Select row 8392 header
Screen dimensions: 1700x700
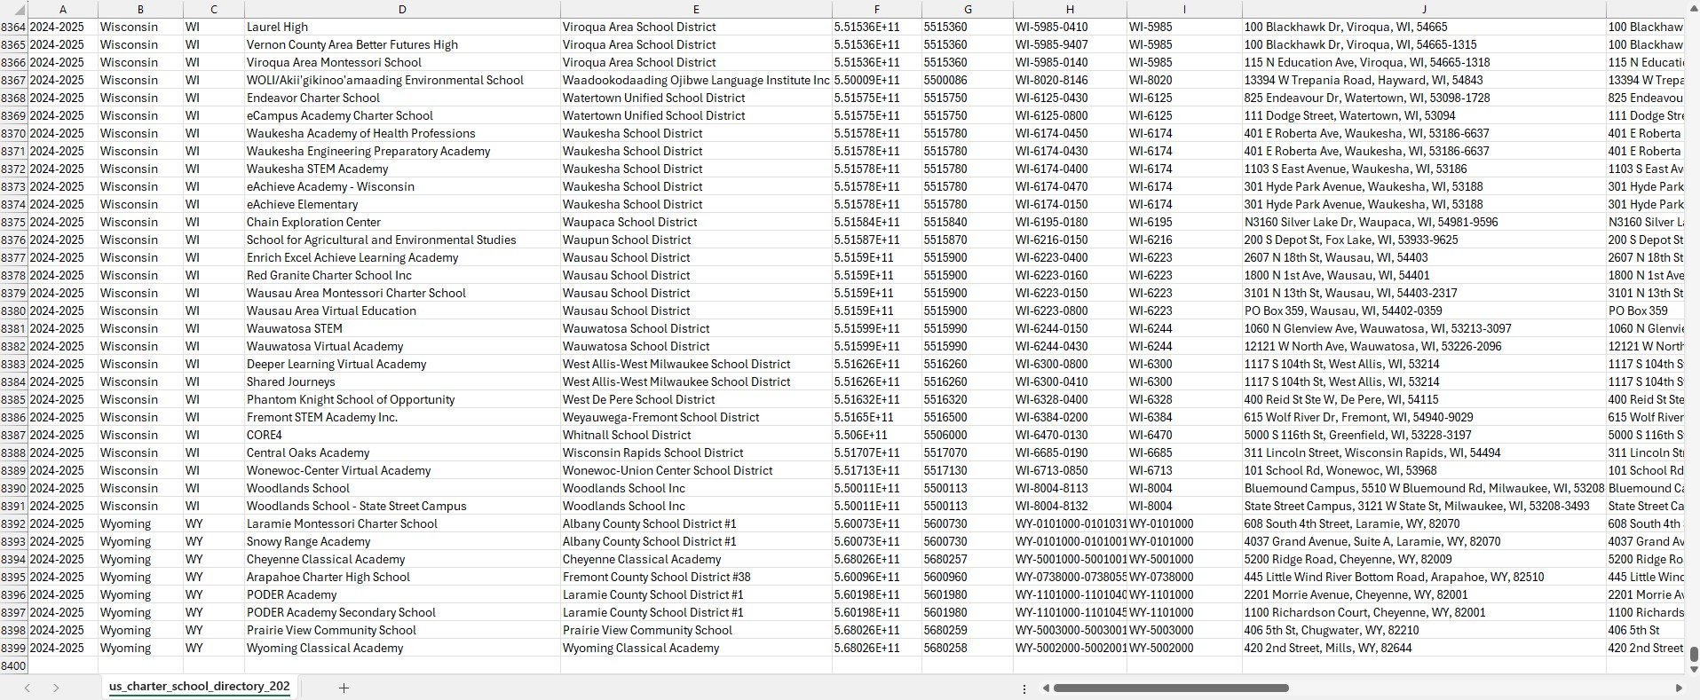tap(13, 524)
